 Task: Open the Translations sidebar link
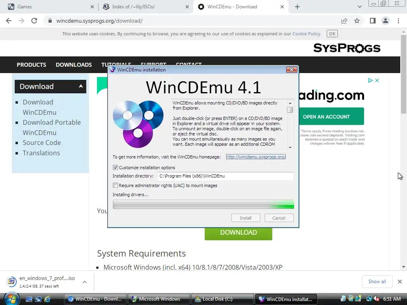coord(41,153)
